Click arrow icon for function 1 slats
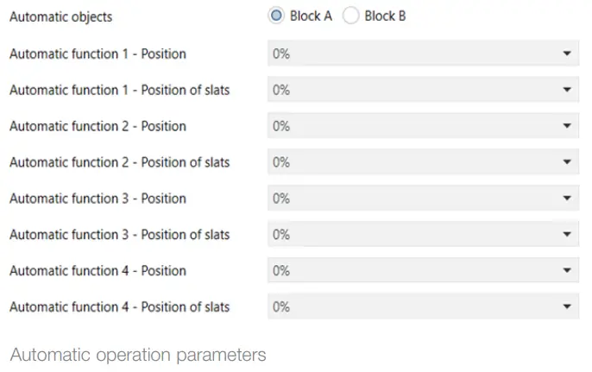Viewport: 592px width, 372px height. [x=567, y=90]
